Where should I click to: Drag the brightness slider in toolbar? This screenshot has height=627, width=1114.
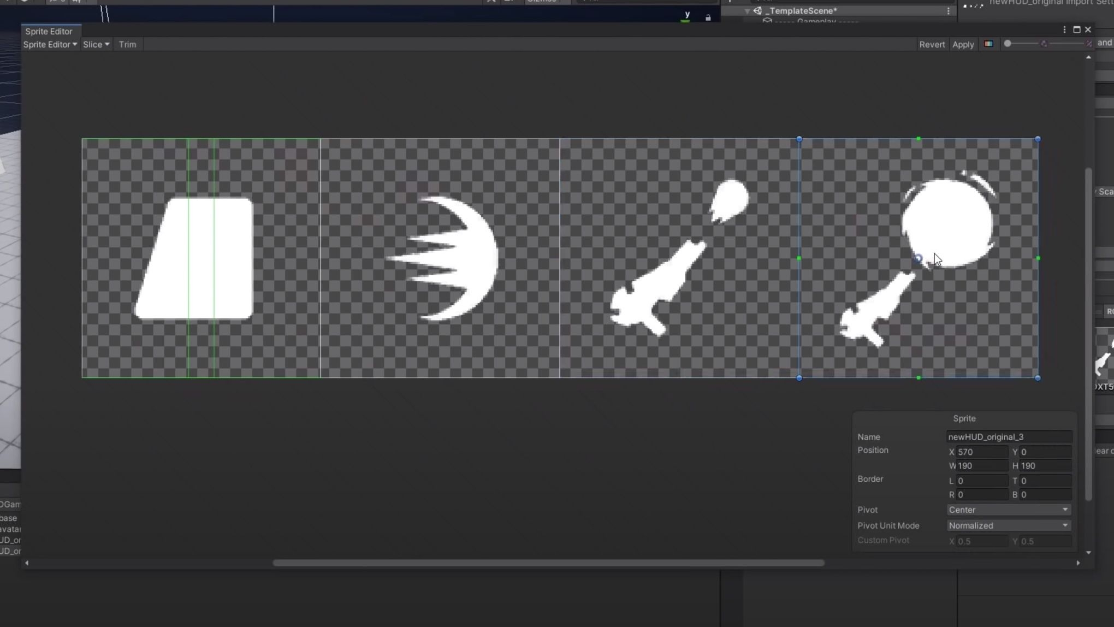click(x=1008, y=44)
